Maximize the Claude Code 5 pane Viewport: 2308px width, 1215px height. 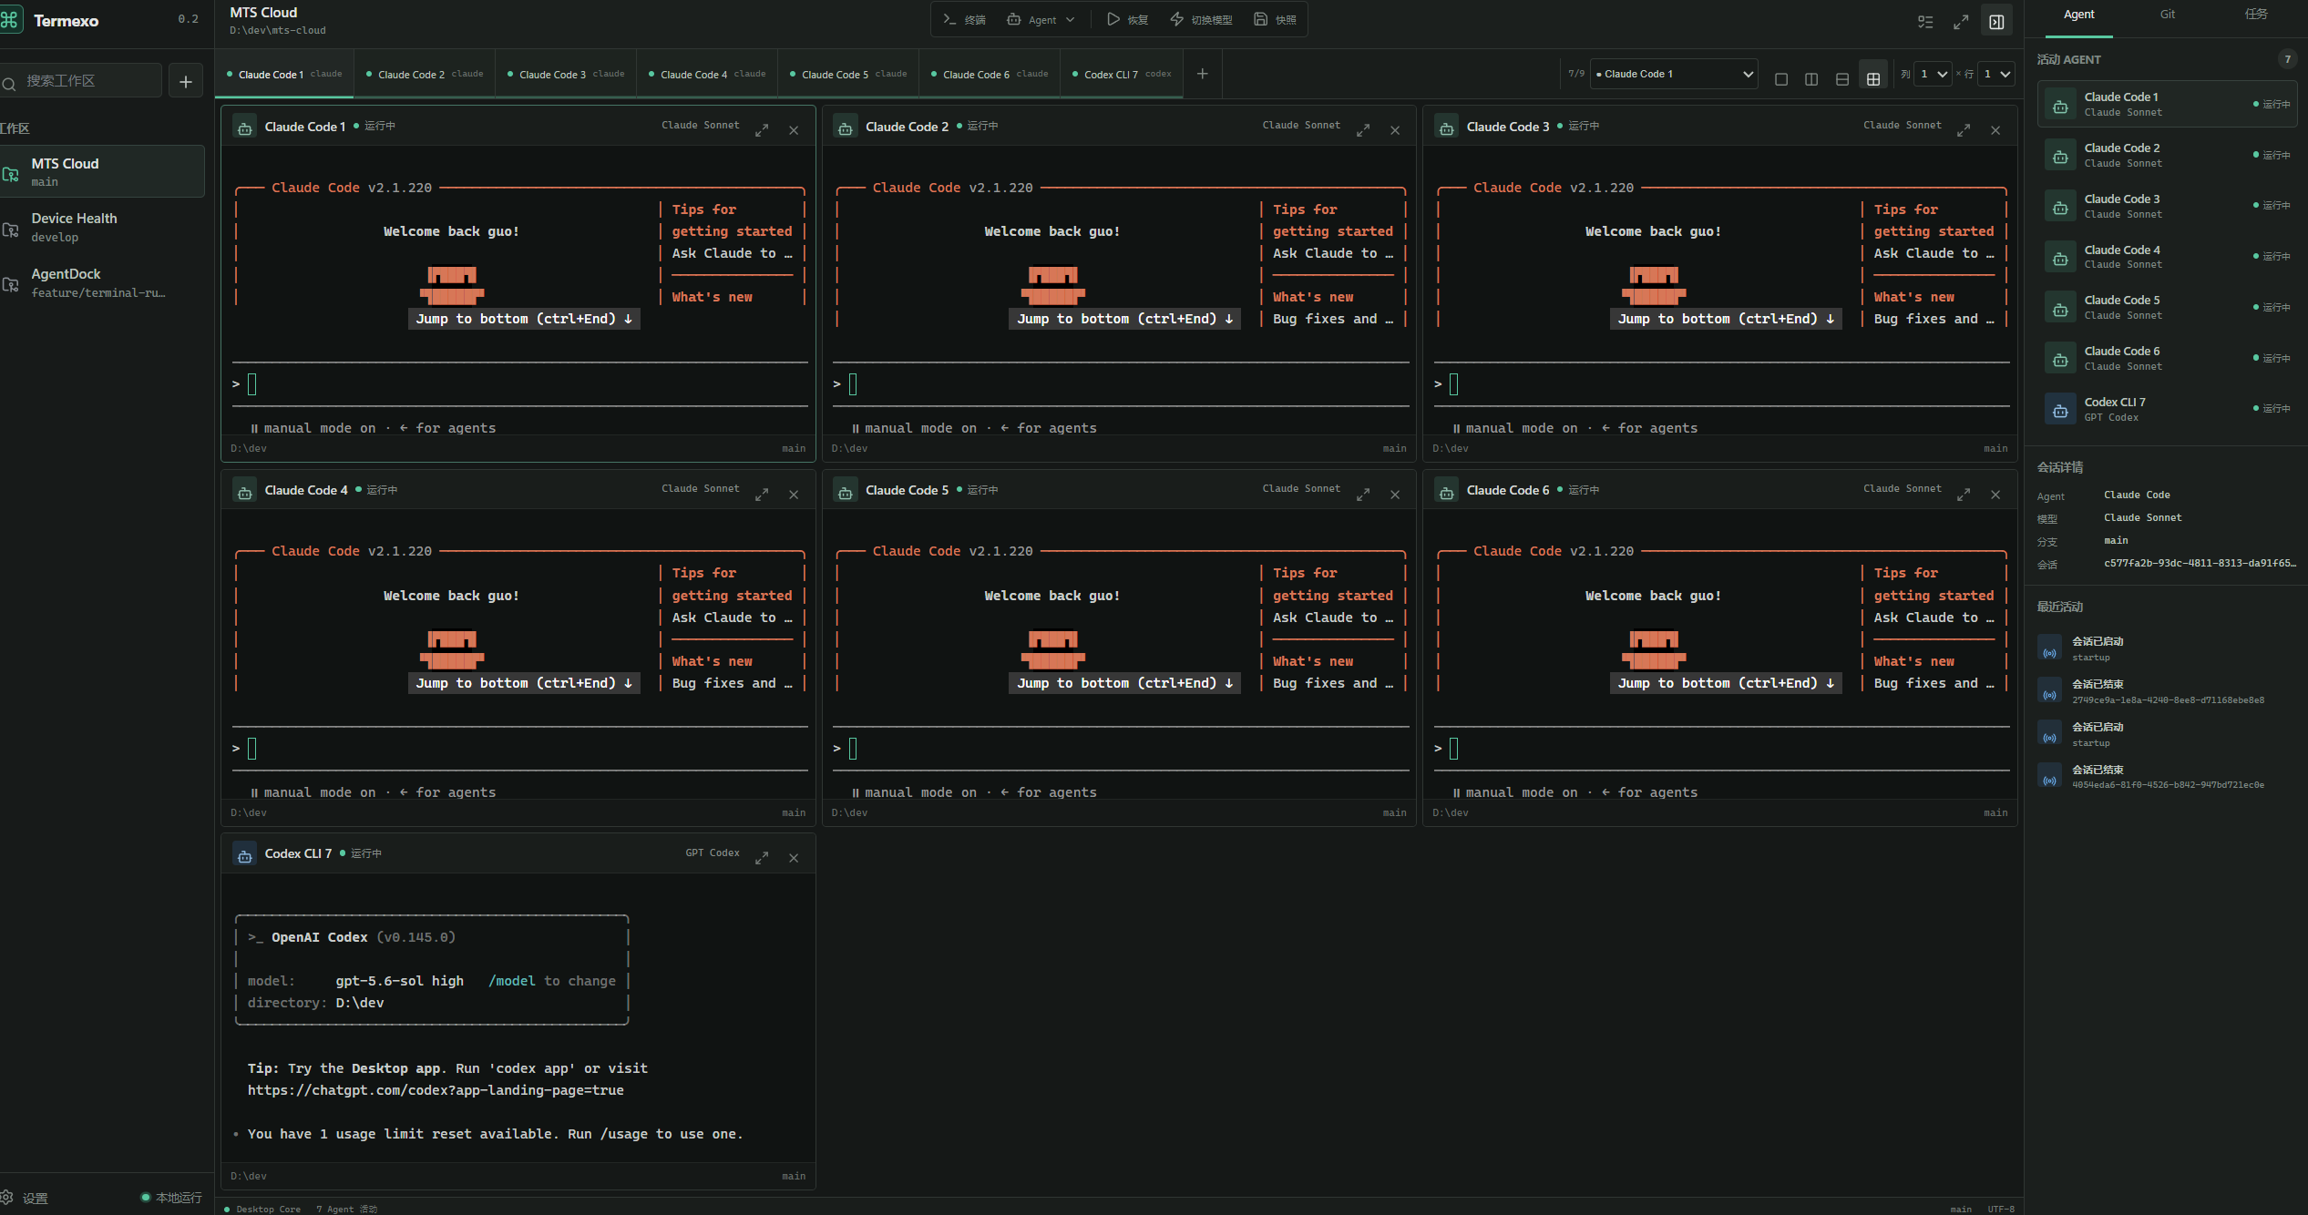(1363, 495)
